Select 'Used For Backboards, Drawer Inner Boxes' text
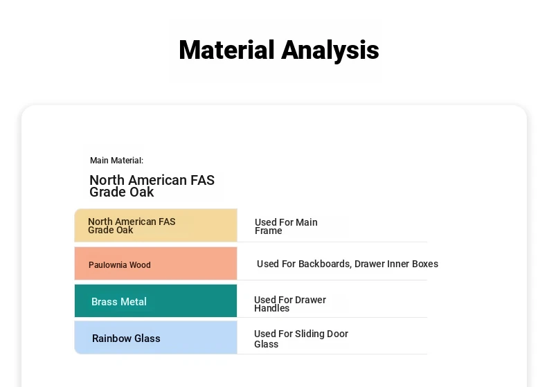This screenshot has height=387, width=547. click(347, 264)
